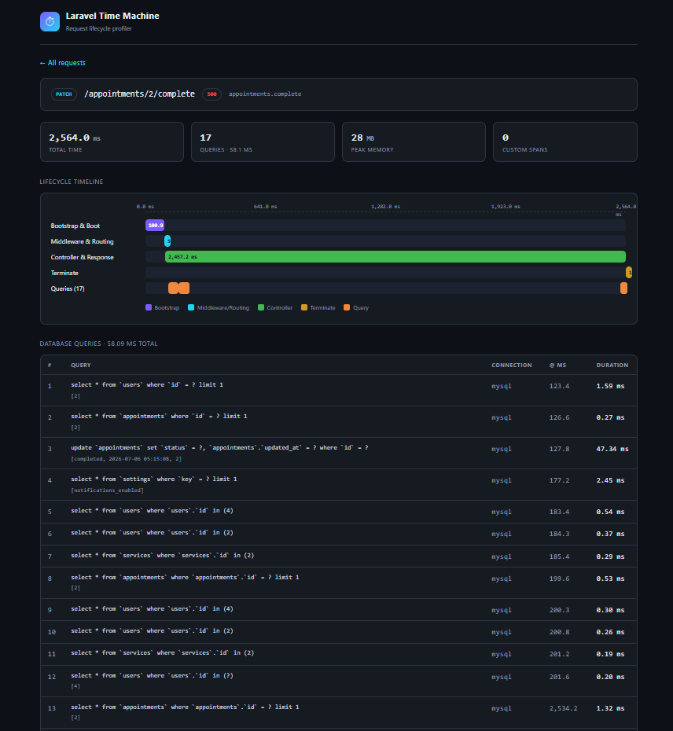
Task: Click the Lifecycle Timeline section heading
Action: [72, 182]
